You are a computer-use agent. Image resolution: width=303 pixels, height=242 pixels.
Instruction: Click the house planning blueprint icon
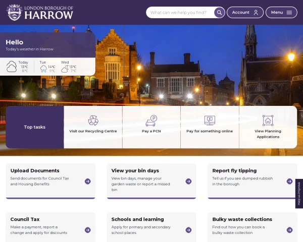click(268, 120)
